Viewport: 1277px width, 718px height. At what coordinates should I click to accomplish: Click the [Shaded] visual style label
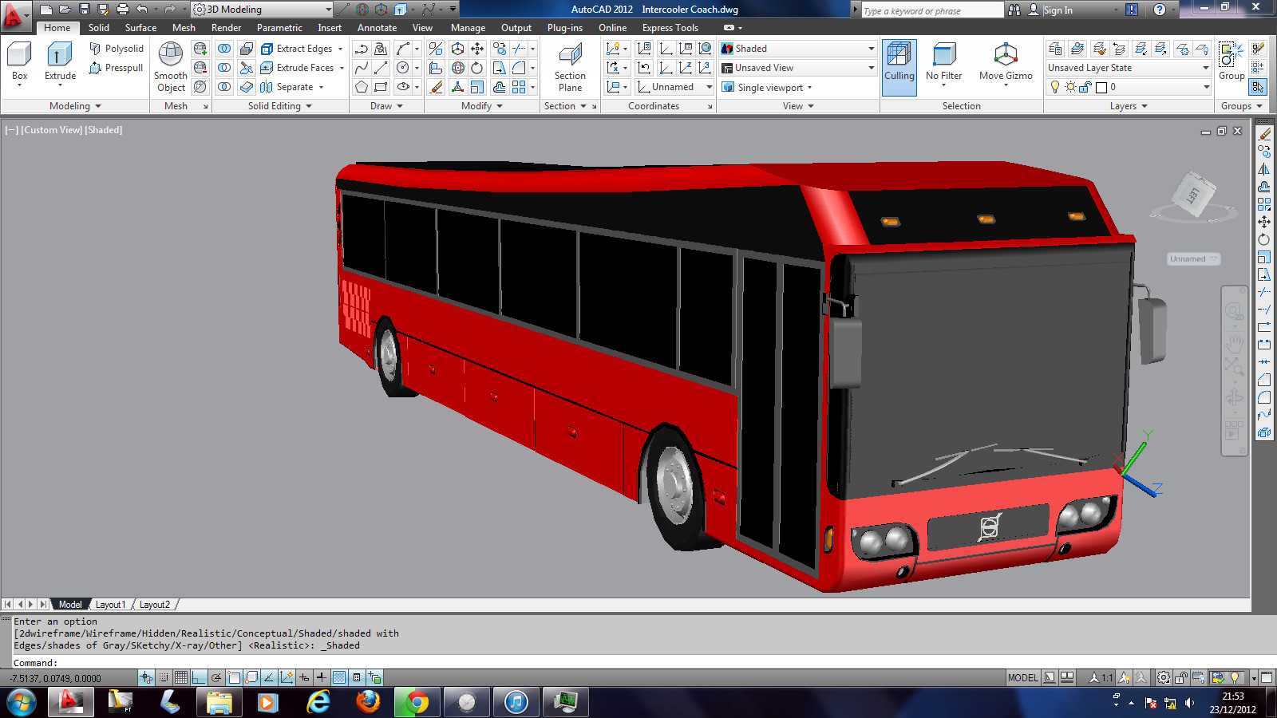click(x=104, y=130)
